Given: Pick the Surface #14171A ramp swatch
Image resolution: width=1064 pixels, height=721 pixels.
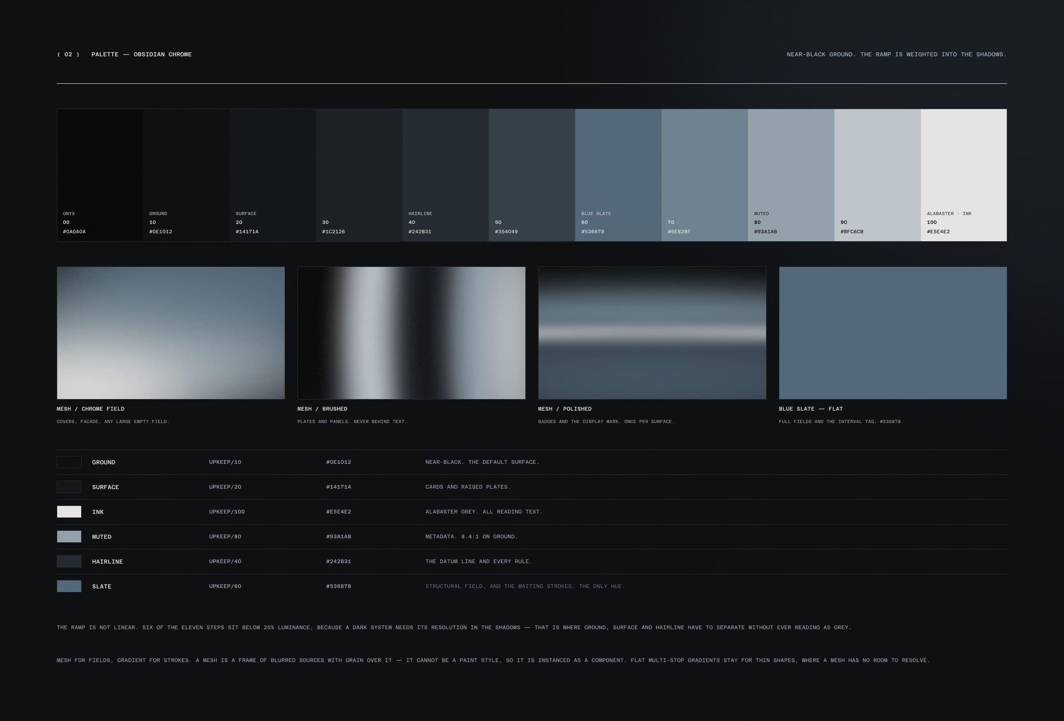Looking at the screenshot, I should [x=273, y=175].
